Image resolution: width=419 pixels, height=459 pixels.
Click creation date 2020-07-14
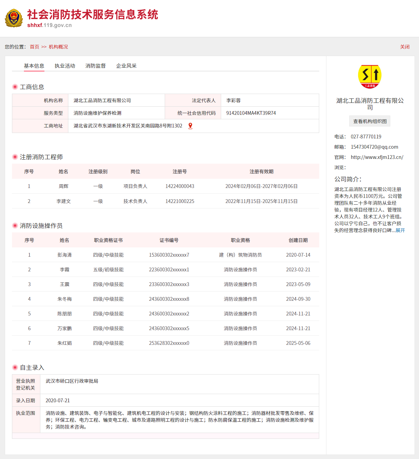tap(298, 255)
